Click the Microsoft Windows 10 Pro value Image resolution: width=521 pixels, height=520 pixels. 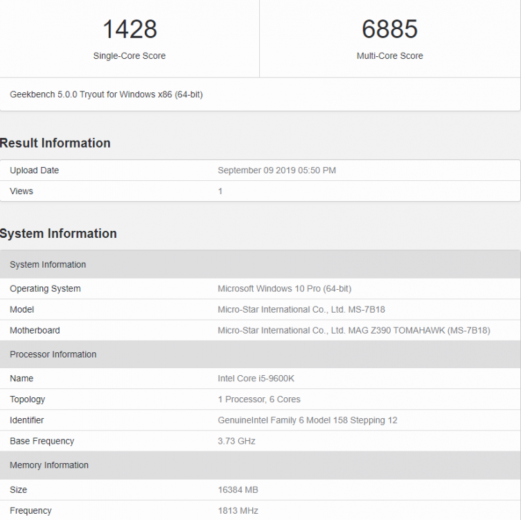pos(285,288)
